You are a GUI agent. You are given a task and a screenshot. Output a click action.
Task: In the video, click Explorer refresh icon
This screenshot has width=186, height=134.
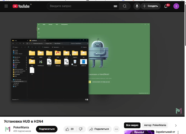[24, 43]
